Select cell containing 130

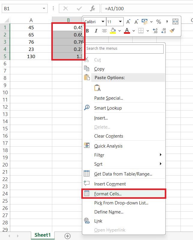pyautogui.click(x=31, y=57)
